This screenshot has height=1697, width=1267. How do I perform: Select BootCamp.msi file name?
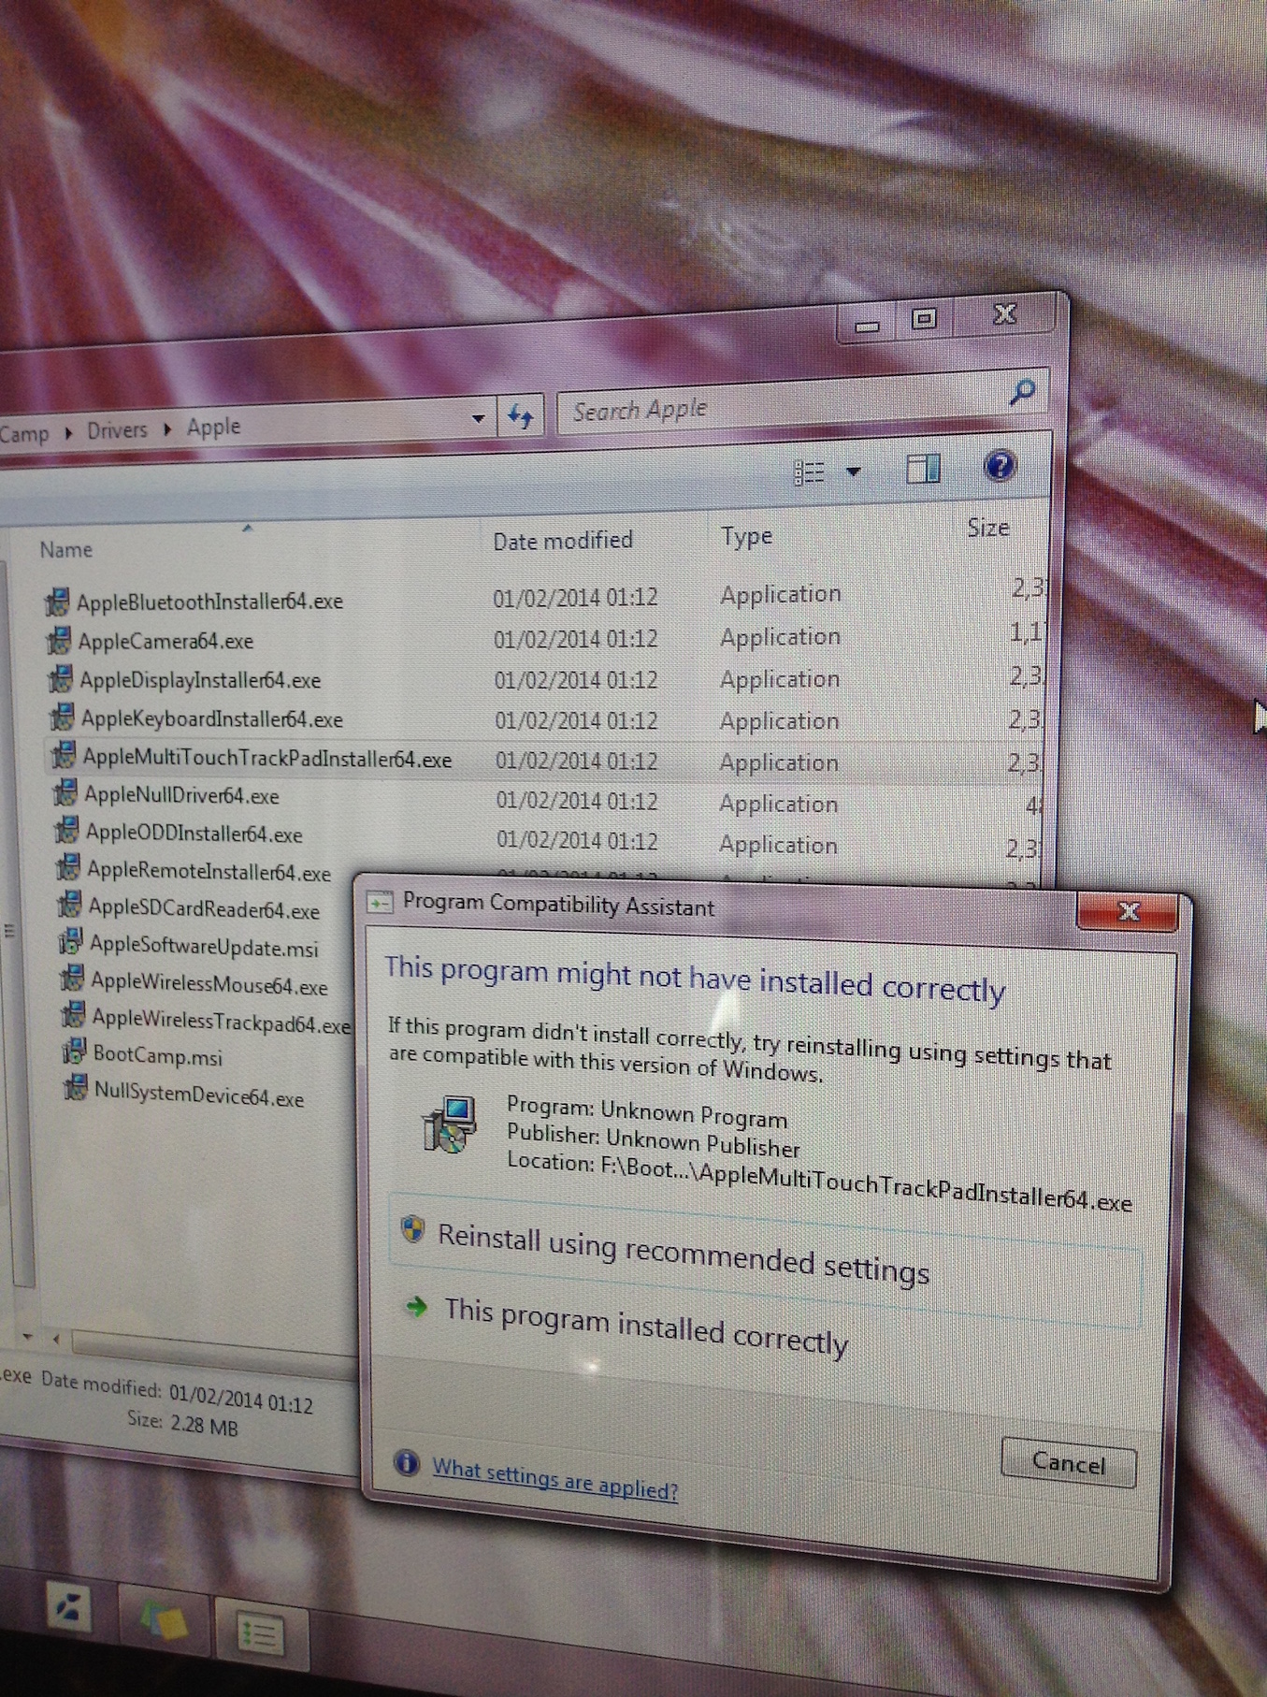point(158,1054)
